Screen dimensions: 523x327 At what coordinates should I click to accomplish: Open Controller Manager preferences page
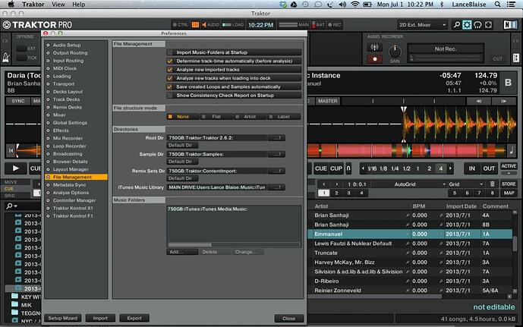[x=74, y=200]
